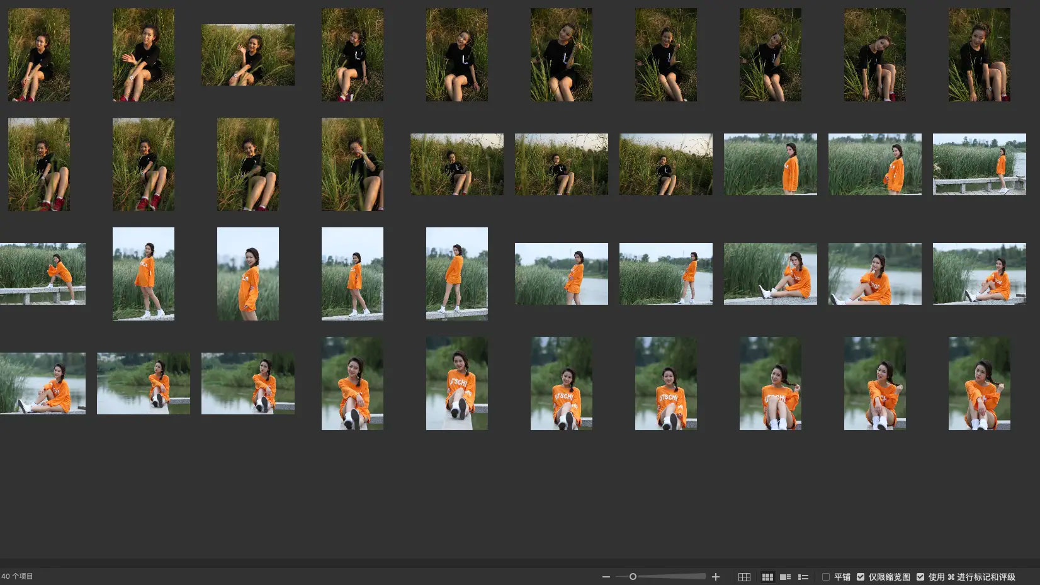The height and width of the screenshot is (585, 1040).
Task: Enable the 平铺 checkbox
Action: [826, 577]
